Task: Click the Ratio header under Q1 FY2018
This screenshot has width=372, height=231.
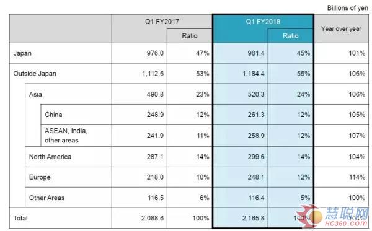Action: tap(290, 36)
